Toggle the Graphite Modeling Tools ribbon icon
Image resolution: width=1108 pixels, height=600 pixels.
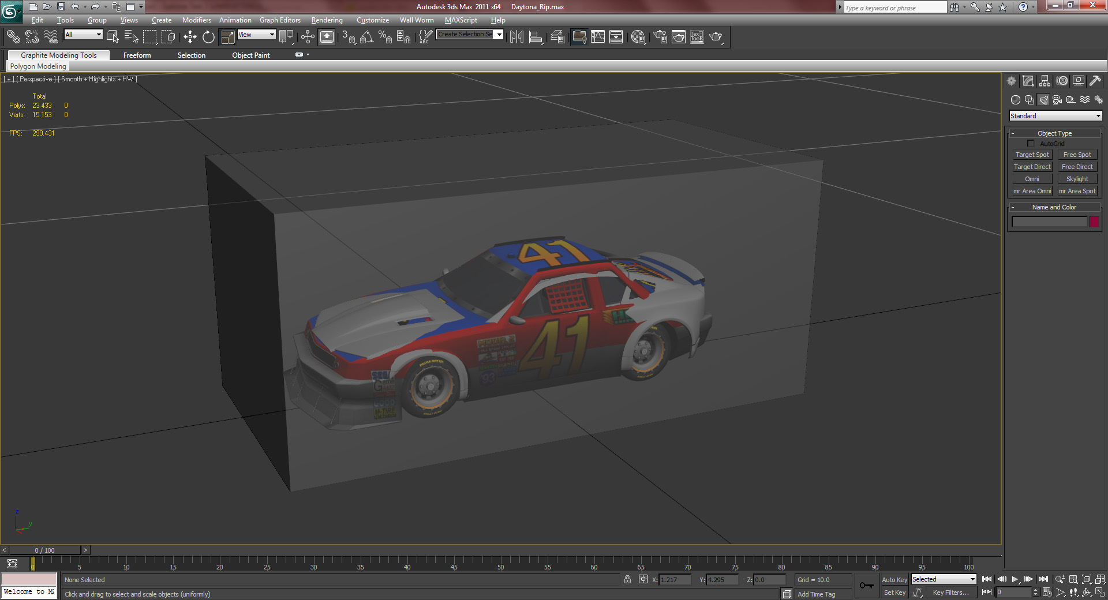click(x=579, y=37)
